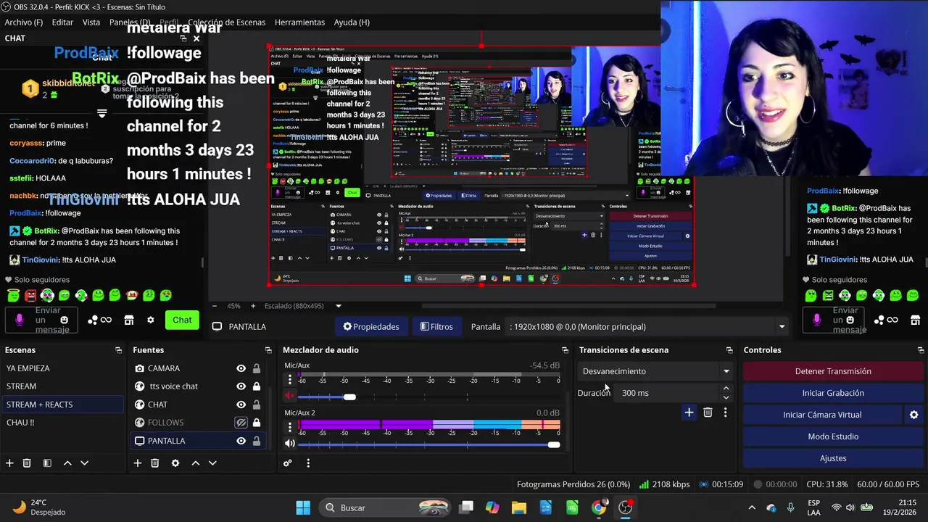The width and height of the screenshot is (928, 522).
Task: Hide the PANTALLA source
Action: click(x=241, y=441)
